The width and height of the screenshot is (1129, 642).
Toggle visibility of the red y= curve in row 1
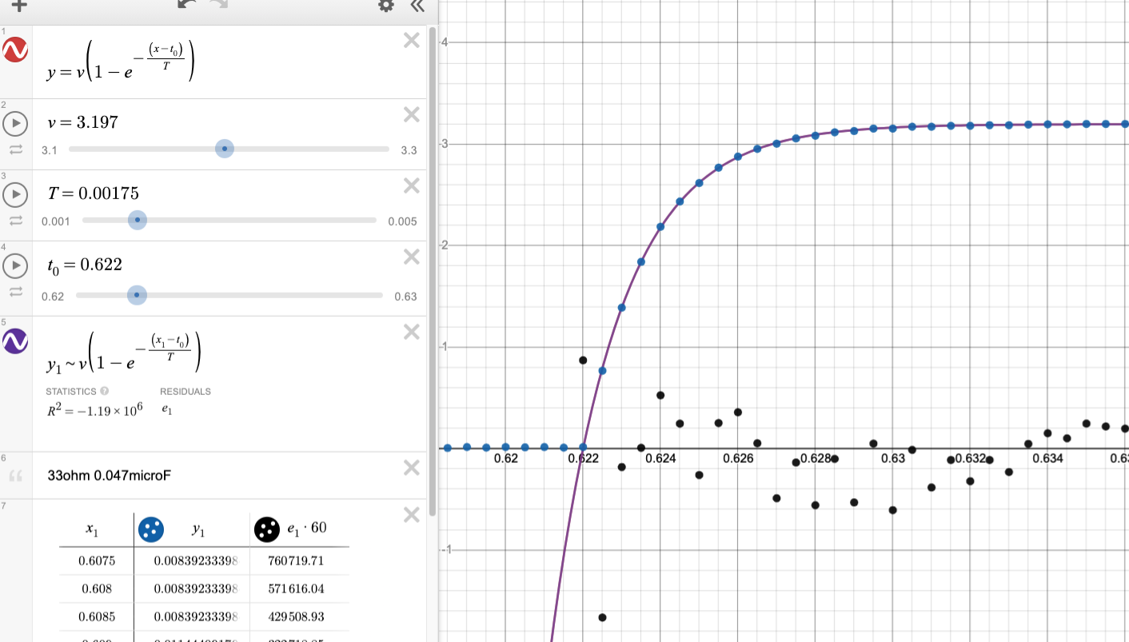pyautogui.click(x=16, y=50)
